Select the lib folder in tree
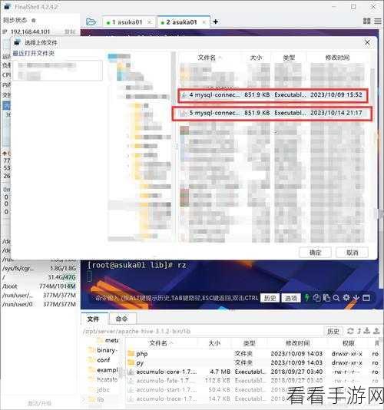Viewport: 384px width, 410px height. (x=100, y=399)
